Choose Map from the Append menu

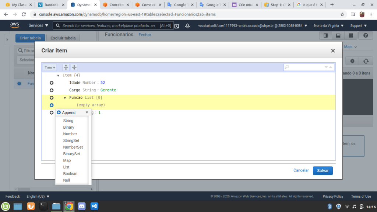coord(67,160)
